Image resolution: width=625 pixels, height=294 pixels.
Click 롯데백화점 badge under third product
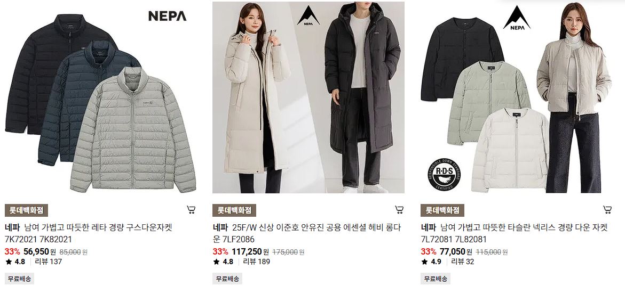click(x=442, y=210)
